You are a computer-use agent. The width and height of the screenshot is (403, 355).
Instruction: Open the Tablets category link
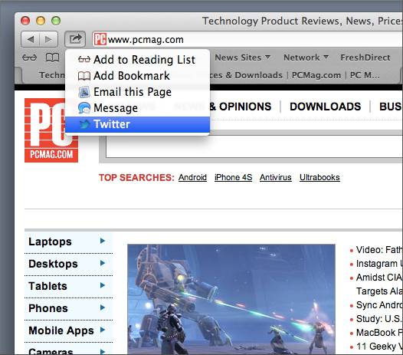coord(48,286)
